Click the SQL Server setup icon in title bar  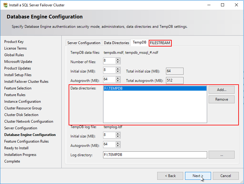pos(5,5)
